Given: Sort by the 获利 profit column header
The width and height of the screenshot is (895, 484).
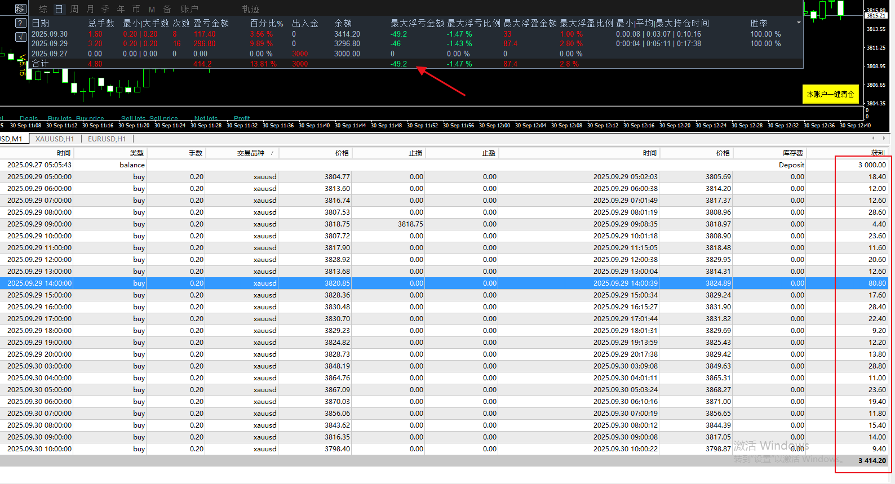Looking at the screenshot, I should 848,153.
